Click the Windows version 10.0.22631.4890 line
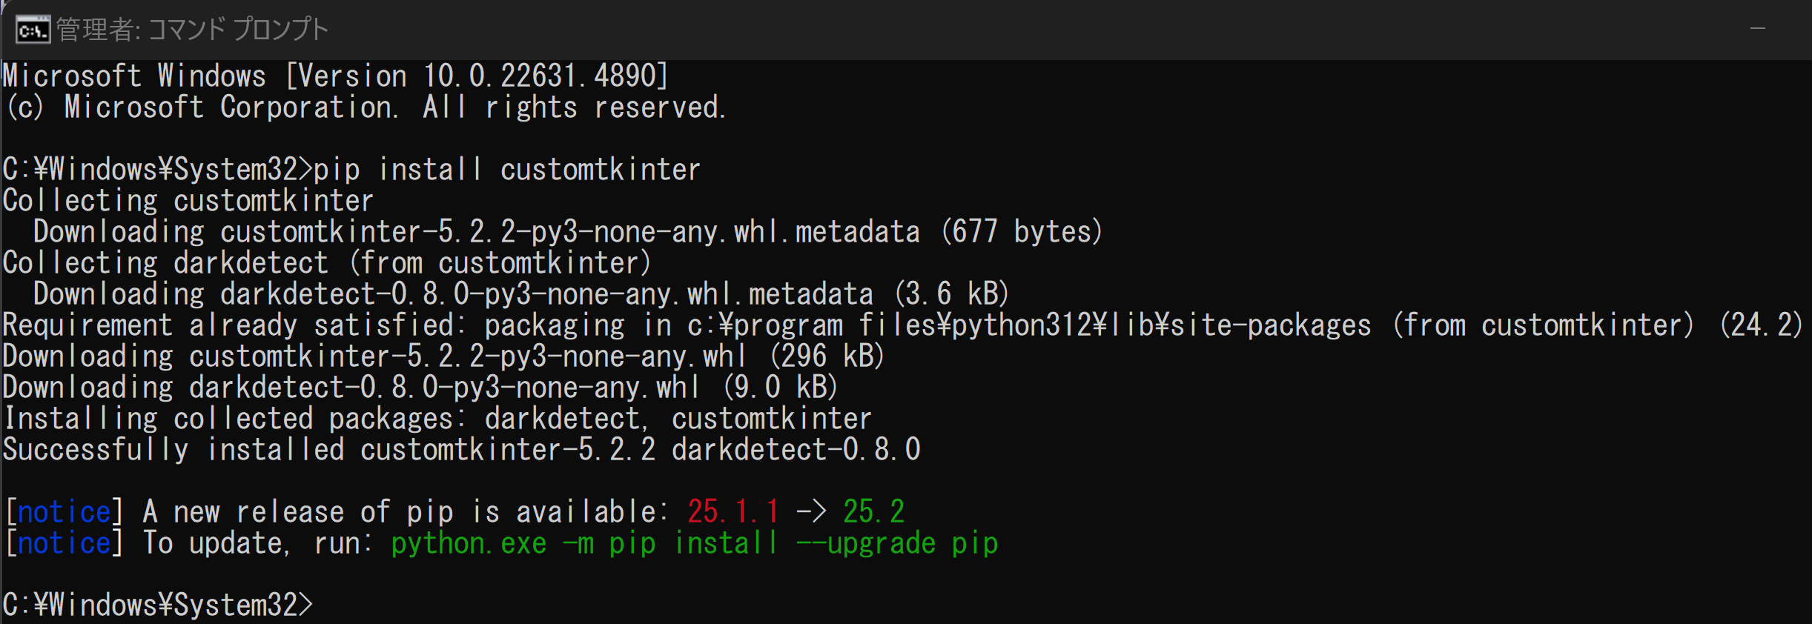The height and width of the screenshot is (624, 1812). point(336,76)
